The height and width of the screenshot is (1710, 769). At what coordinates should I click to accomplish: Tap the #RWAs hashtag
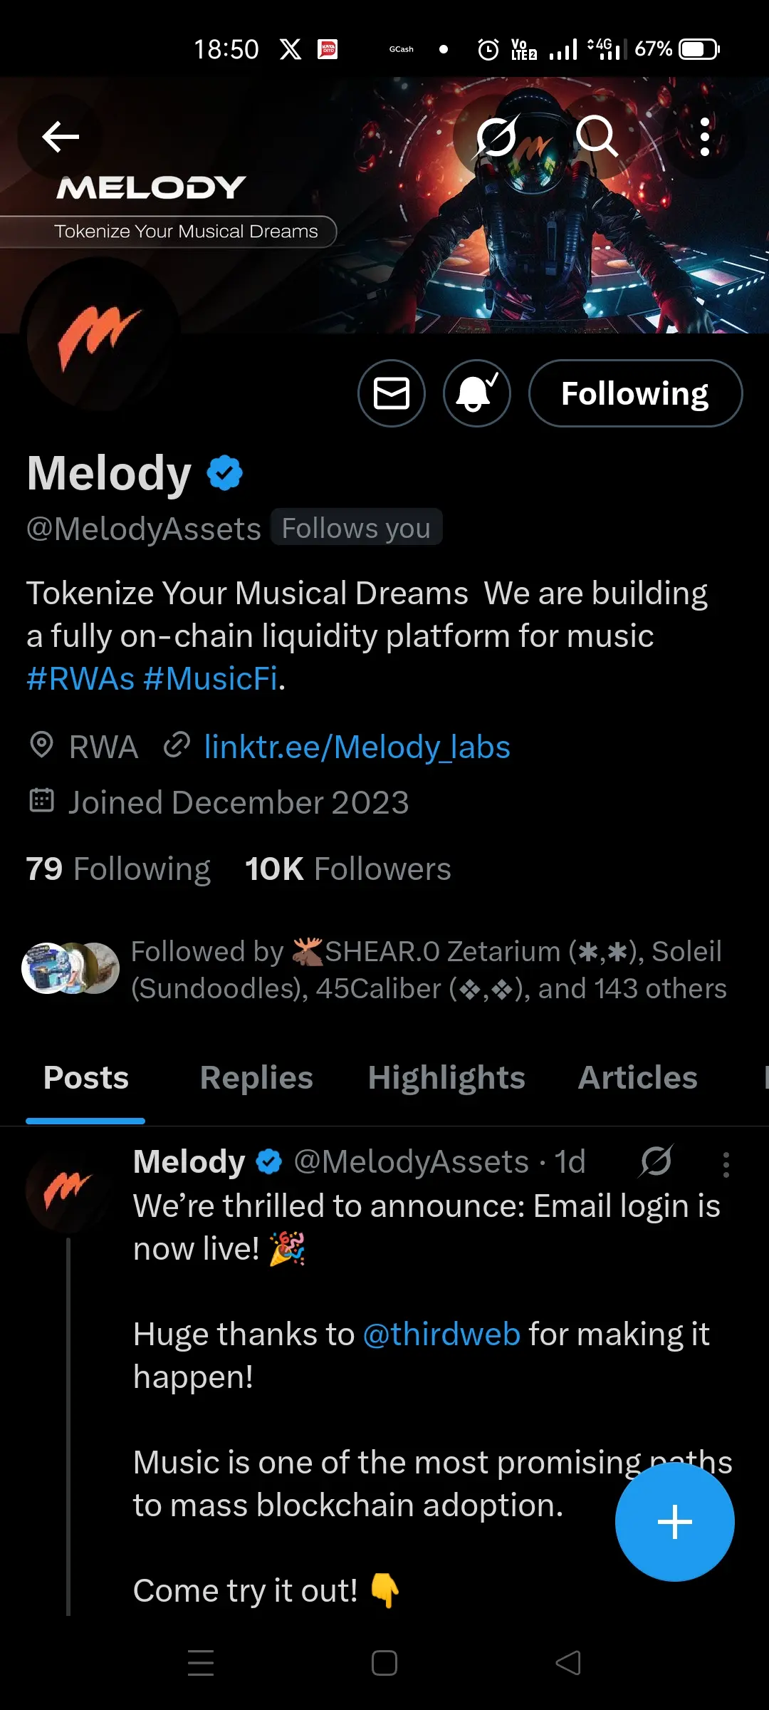point(80,678)
